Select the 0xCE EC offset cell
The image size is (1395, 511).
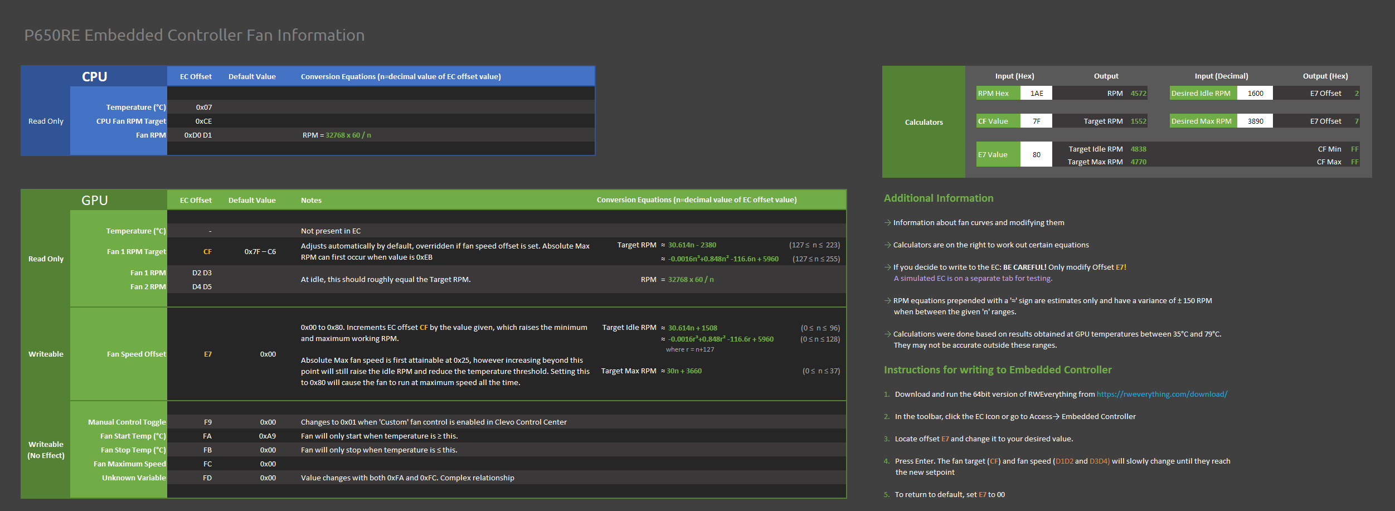pos(203,121)
